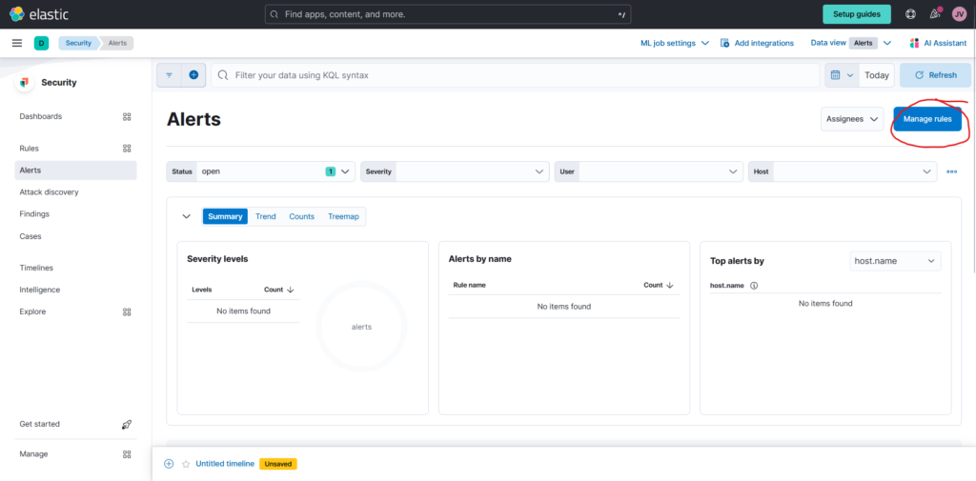Screen dimensions: 976x481
Task: Open Rules submenu grid icon
Action: [127, 148]
